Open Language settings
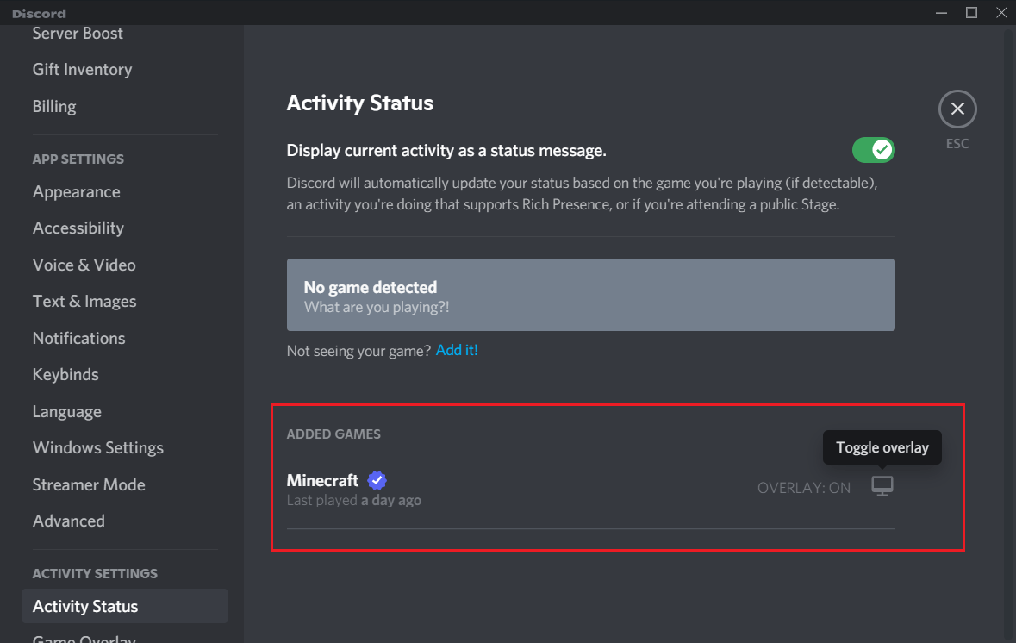The width and height of the screenshot is (1016, 643). (x=66, y=411)
